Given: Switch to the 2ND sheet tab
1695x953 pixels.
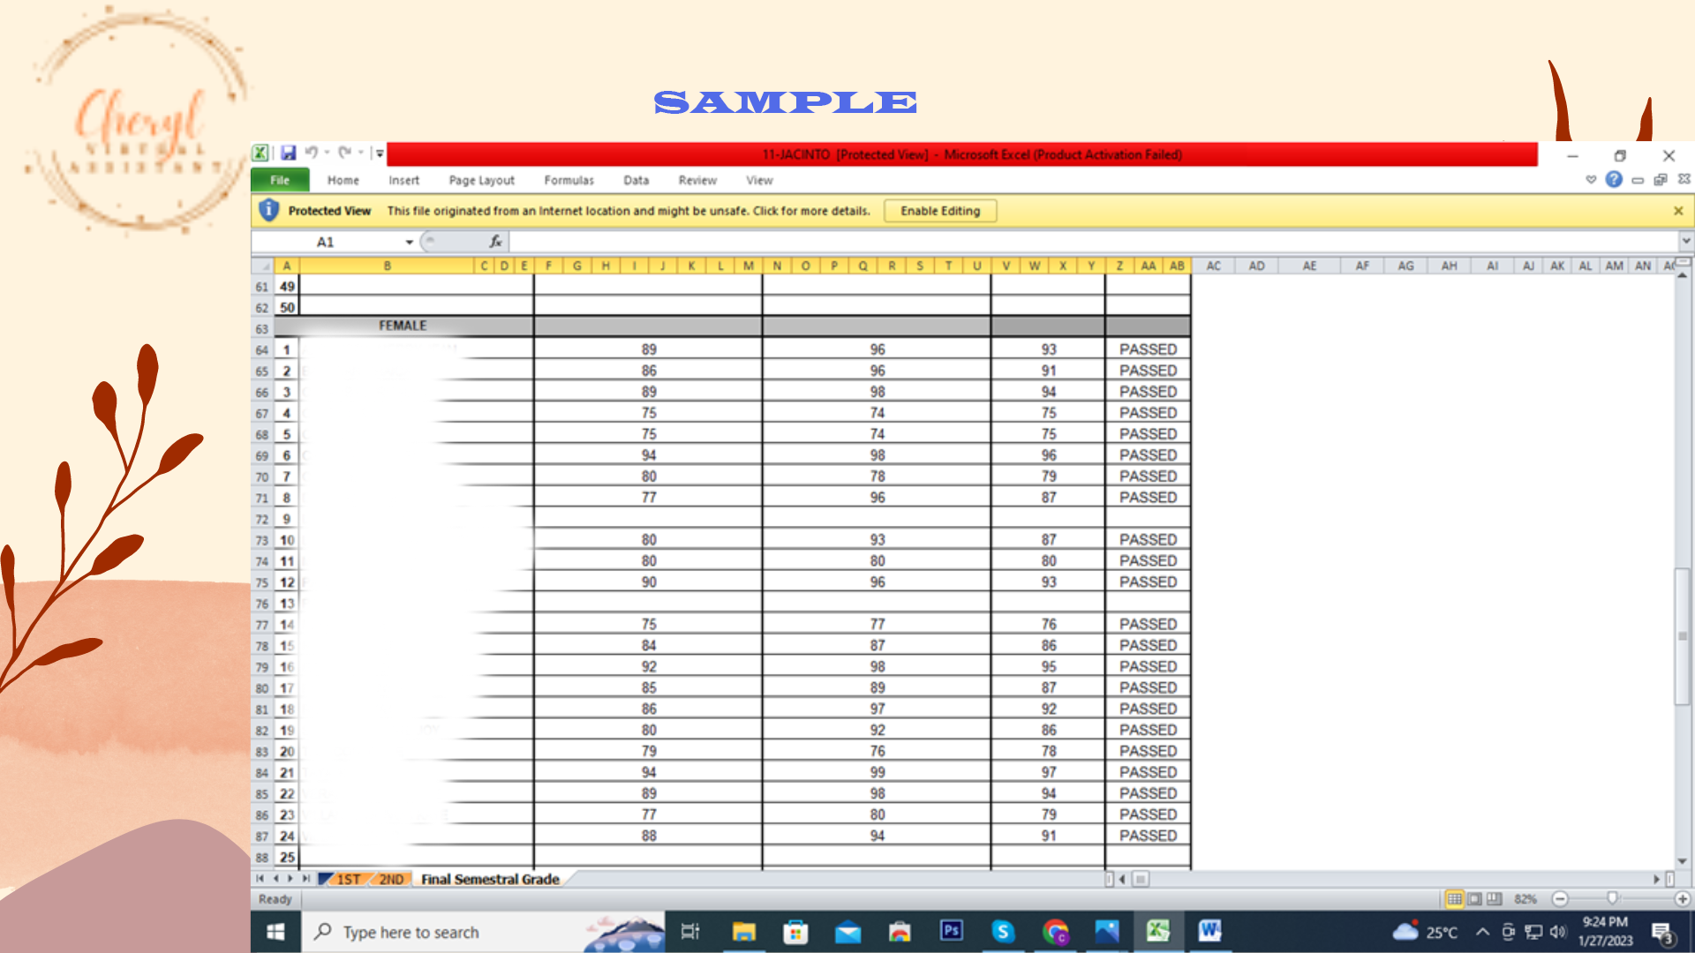Looking at the screenshot, I should click(x=391, y=879).
